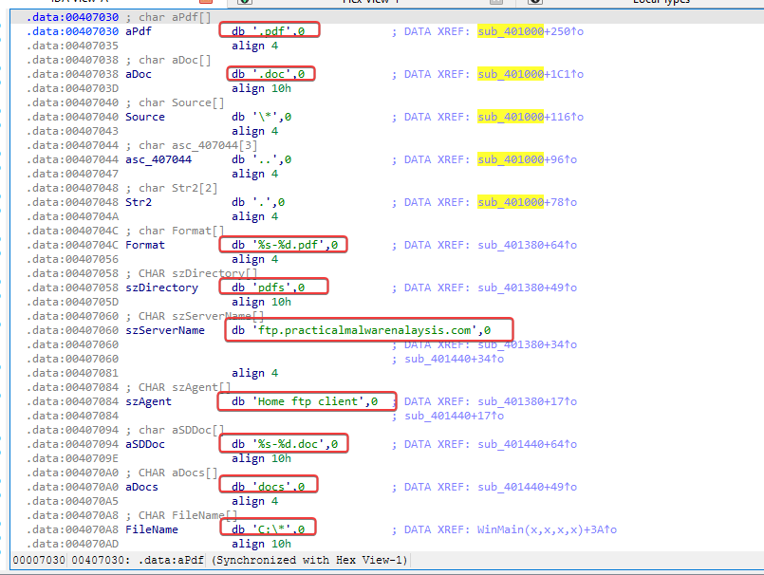Click the 'Home ftp client' agent string

(x=305, y=401)
